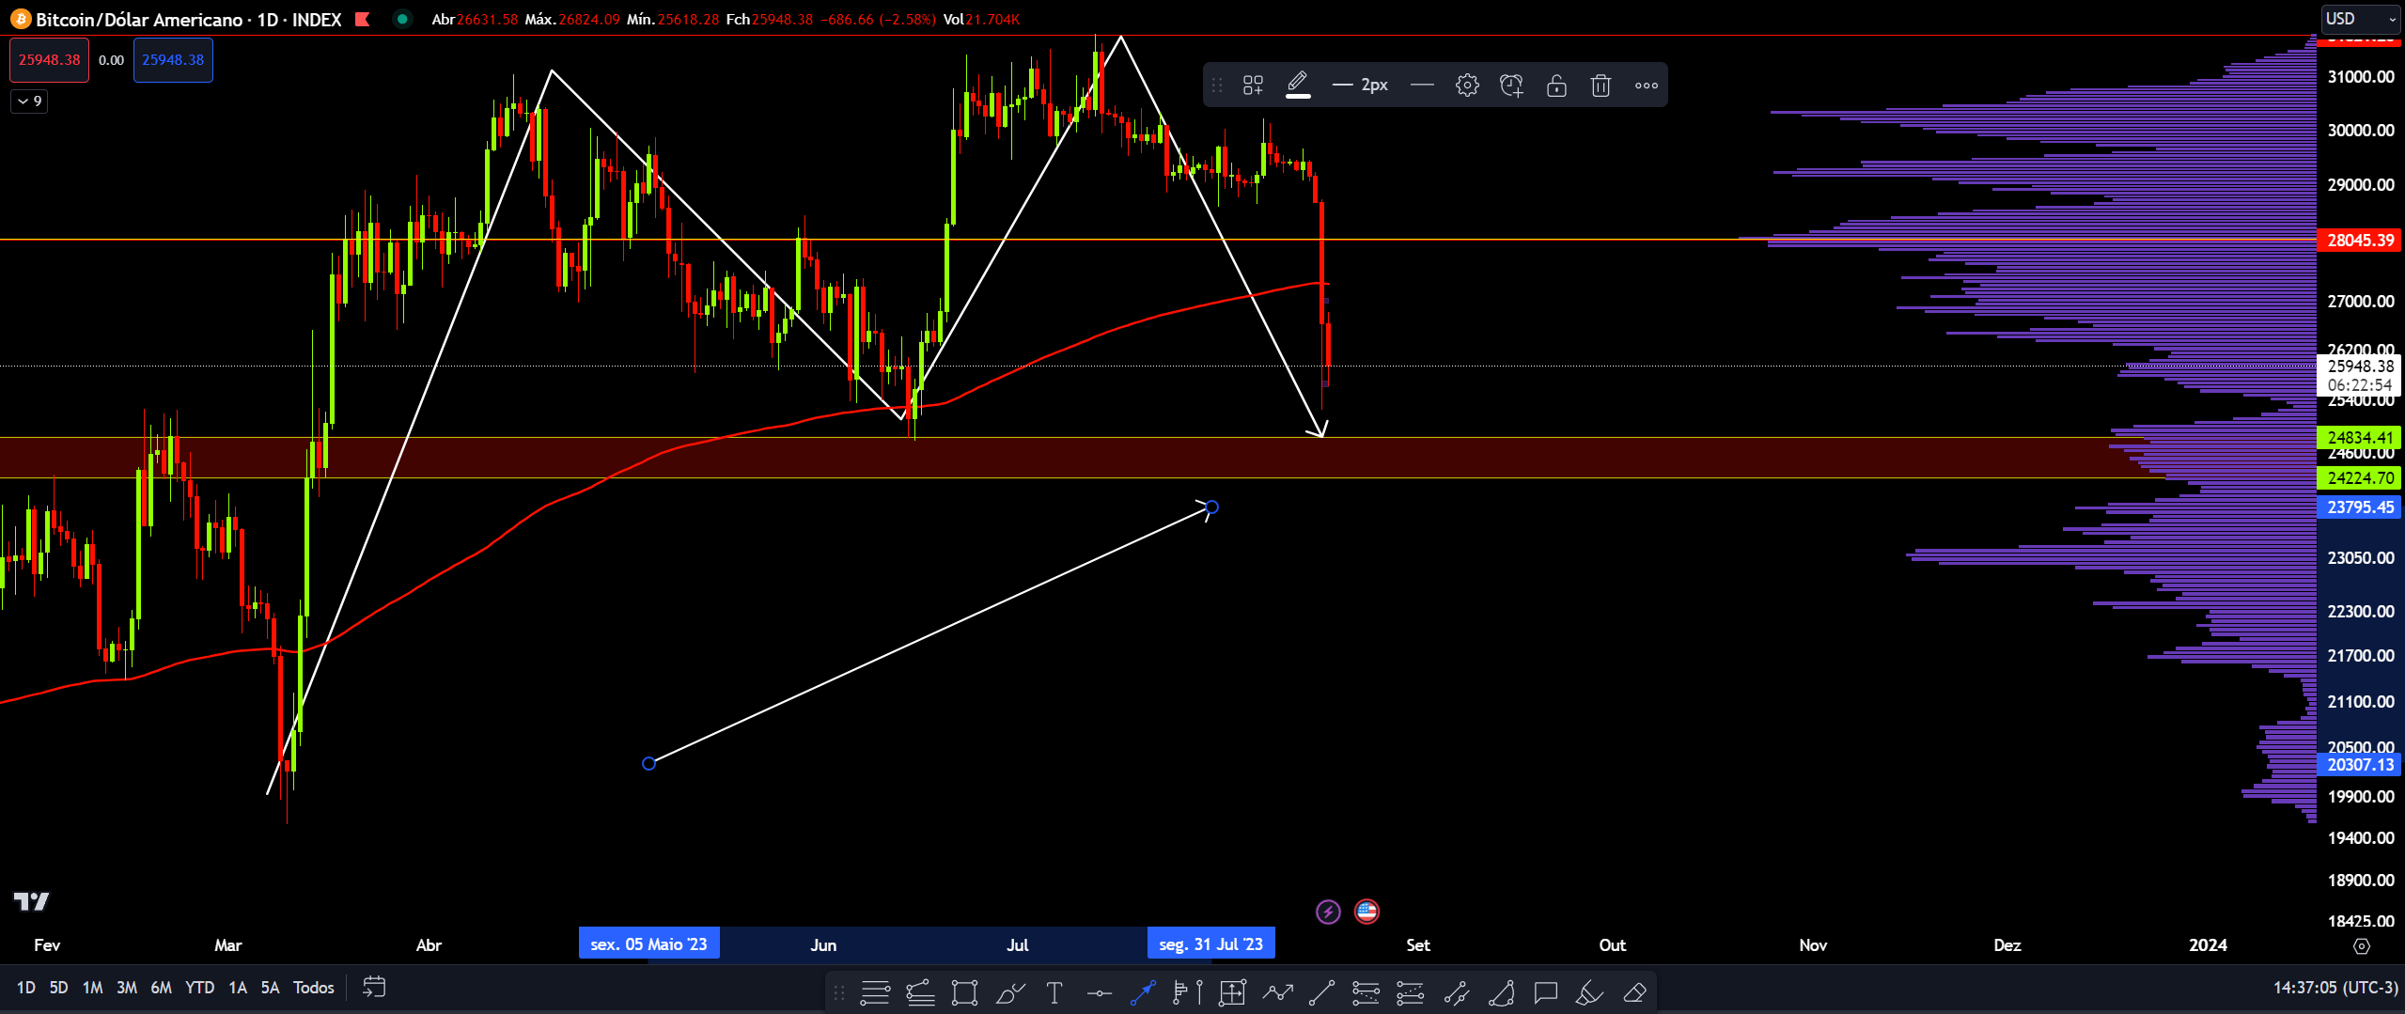Click the seg. 31 Jul '23 date label
The image size is (2405, 1014).
coord(1210,944)
